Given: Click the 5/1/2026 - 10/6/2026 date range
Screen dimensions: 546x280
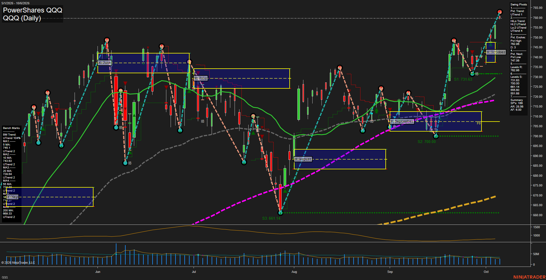Looking at the screenshot, I should [x=15, y=3].
